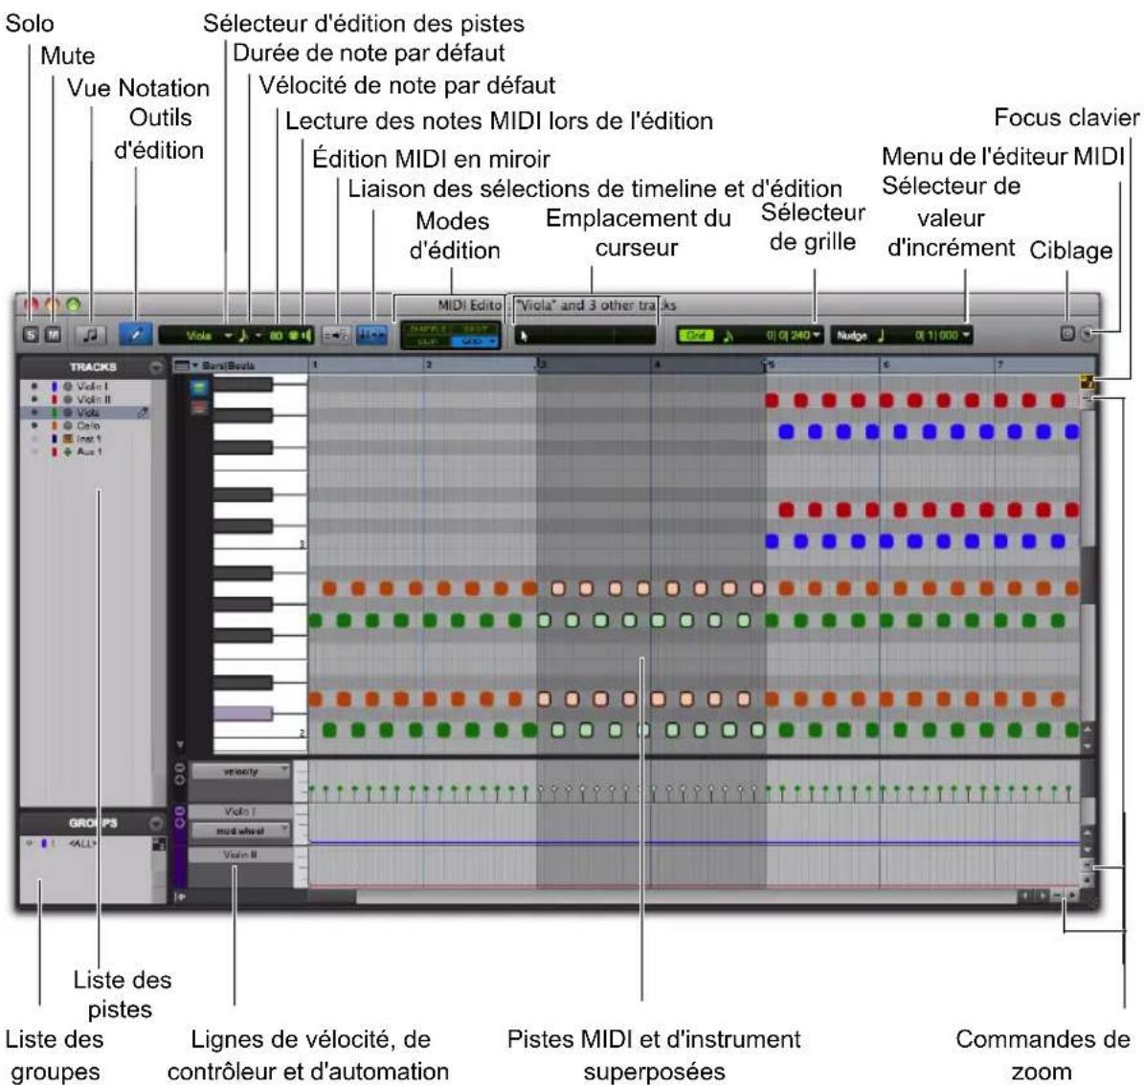Open the MIDI Editor window menu
Image resolution: width=1144 pixels, height=1085 pixels.
click(1088, 333)
